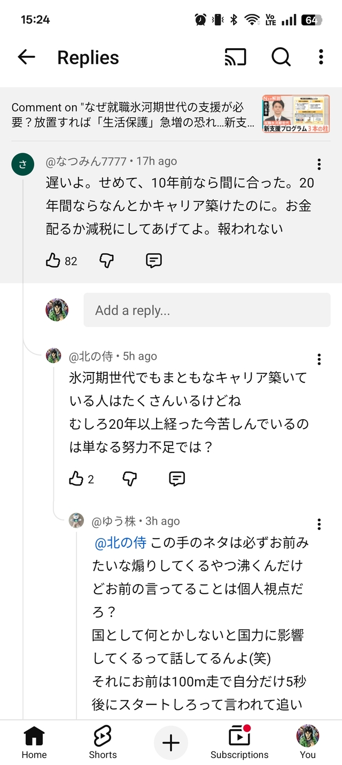This screenshot has height=765, width=342.
Task: Tap the create plus button
Action: pos(171,743)
